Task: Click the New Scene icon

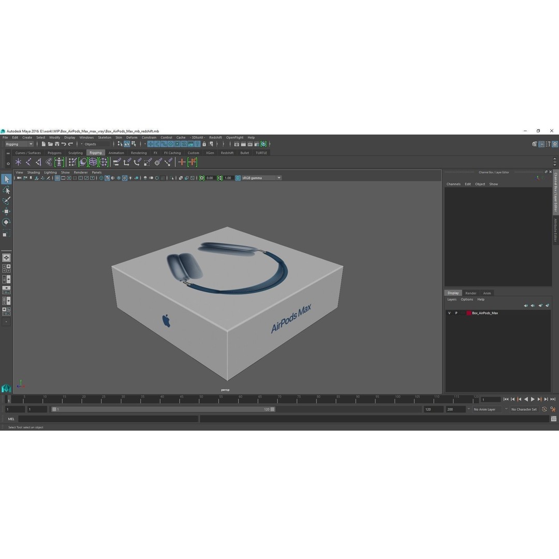Action: tap(43, 144)
